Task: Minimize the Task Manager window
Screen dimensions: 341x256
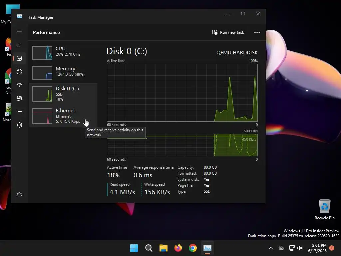Action: [x=228, y=14]
